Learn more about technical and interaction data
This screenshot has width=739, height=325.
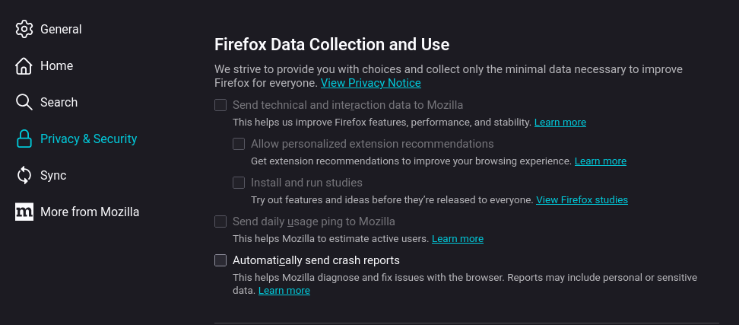[x=560, y=123]
